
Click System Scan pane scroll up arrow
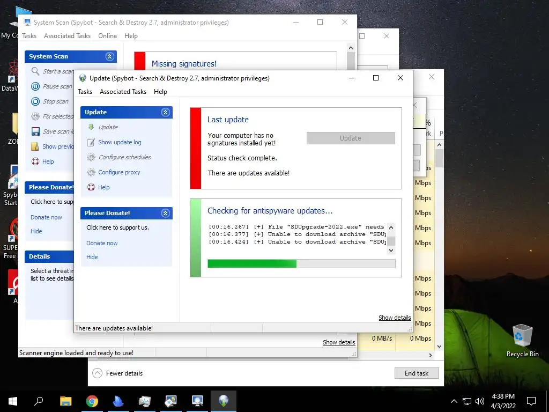coord(351,48)
